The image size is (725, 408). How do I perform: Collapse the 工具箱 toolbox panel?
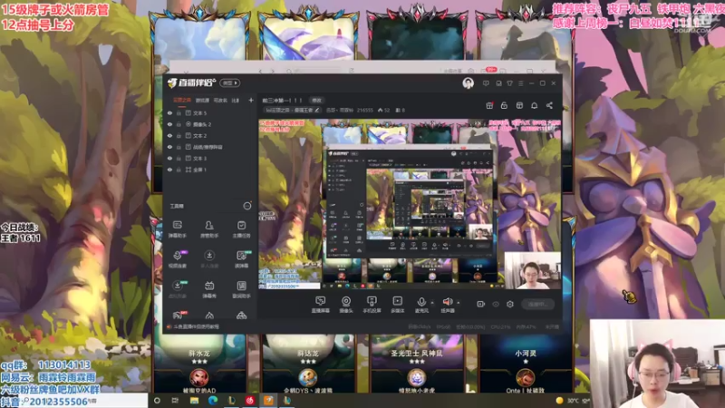point(247,206)
